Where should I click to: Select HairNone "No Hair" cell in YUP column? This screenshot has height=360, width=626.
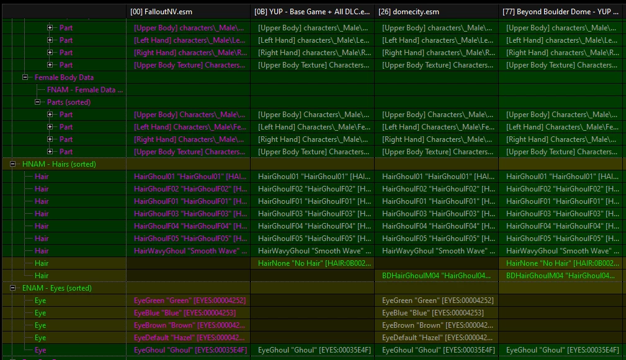point(313,263)
